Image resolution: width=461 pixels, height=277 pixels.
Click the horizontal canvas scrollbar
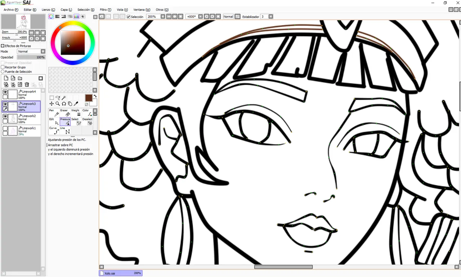pos(283,267)
